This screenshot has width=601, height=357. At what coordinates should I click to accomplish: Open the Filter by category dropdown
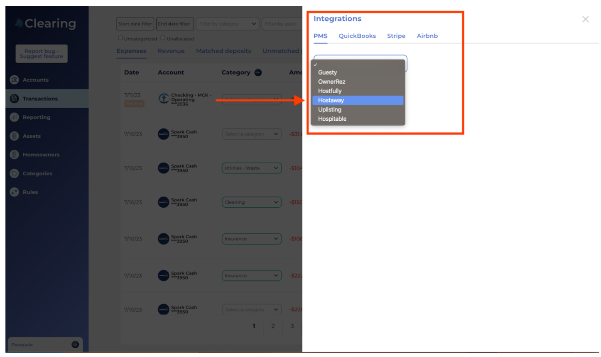[x=228, y=24]
